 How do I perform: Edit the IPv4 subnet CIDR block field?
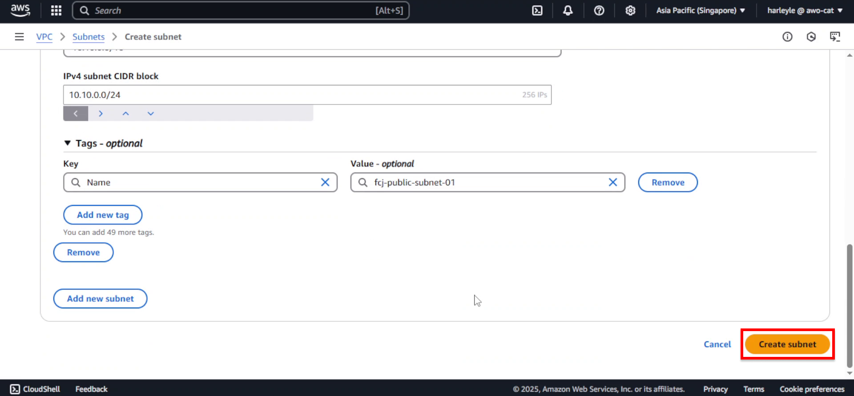point(307,95)
